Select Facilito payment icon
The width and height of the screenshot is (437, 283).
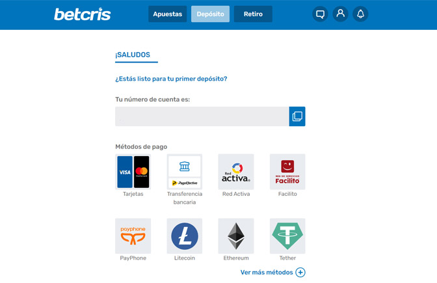(287, 172)
